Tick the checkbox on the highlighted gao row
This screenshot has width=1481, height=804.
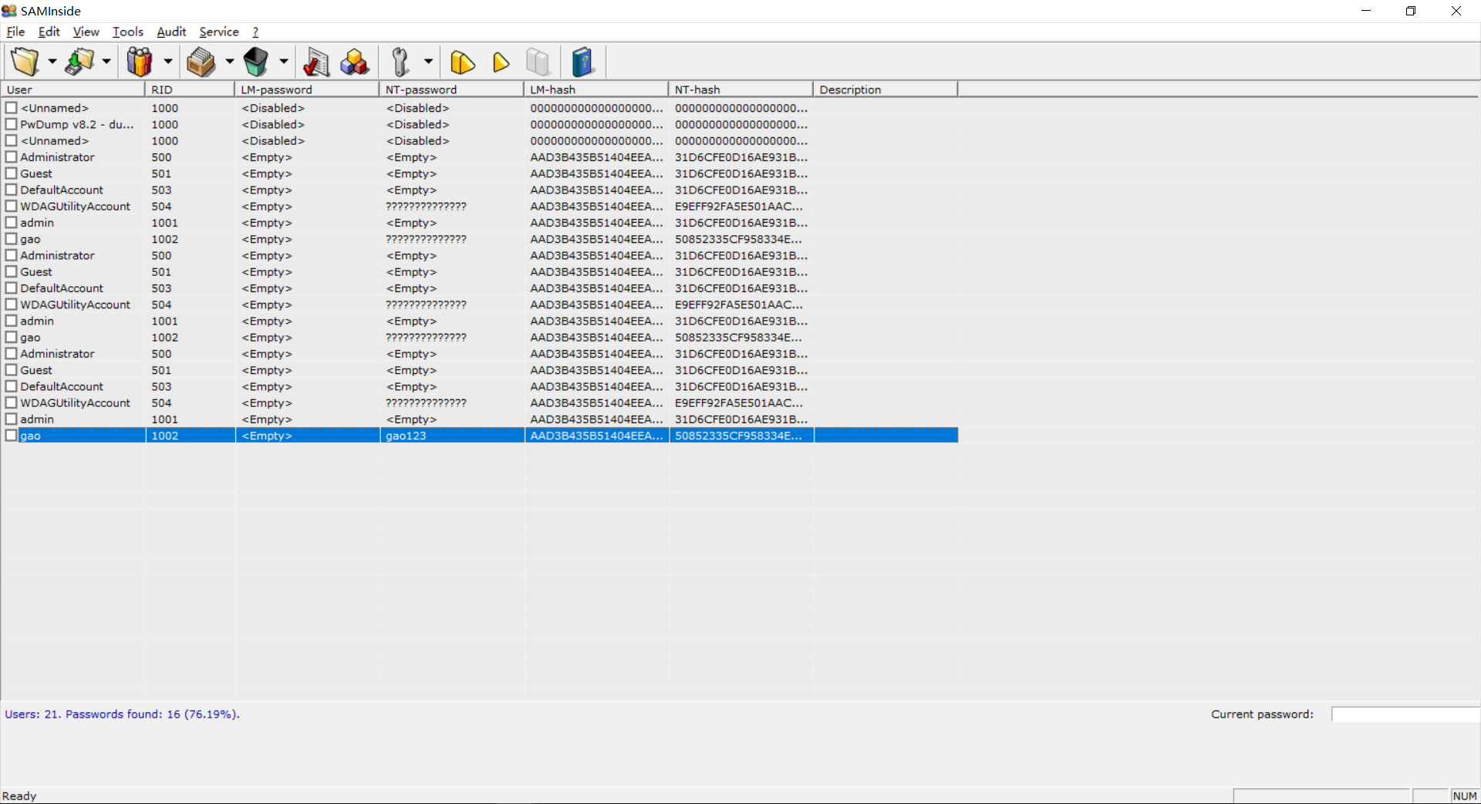(x=12, y=436)
